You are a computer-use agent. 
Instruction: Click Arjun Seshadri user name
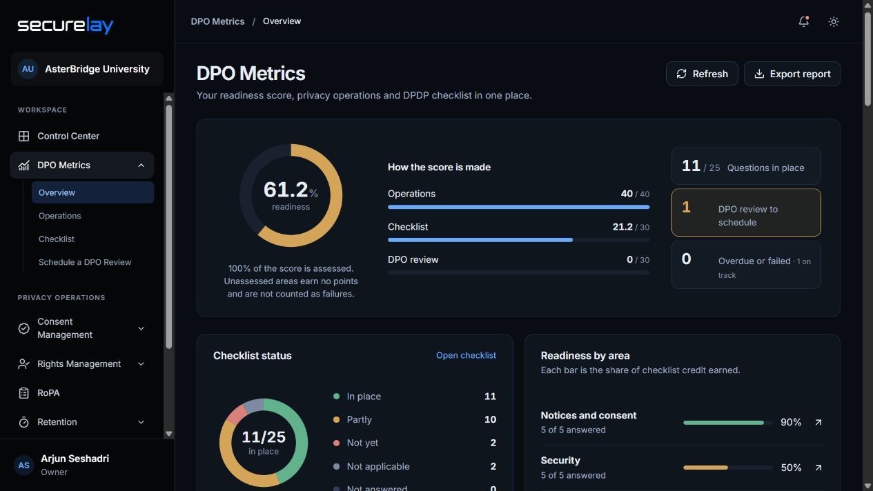click(x=75, y=459)
